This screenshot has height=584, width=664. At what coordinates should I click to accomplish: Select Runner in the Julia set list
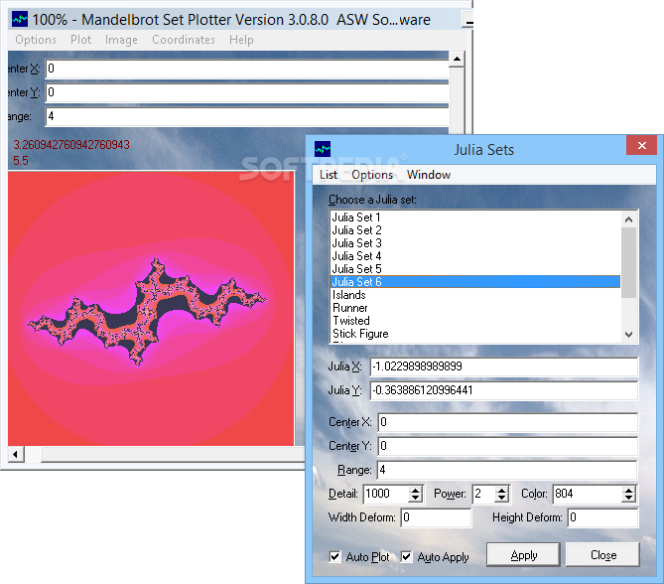(474, 308)
